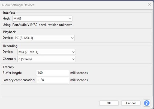154x109 pixels.
Task: Expand the Channels 2 (Stereo) dropdown
Action: pos(47,59)
